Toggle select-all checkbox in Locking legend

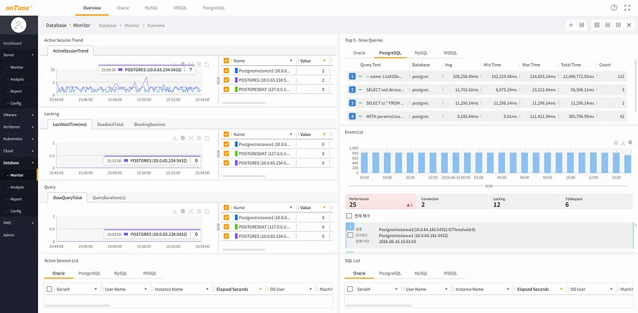click(x=227, y=134)
